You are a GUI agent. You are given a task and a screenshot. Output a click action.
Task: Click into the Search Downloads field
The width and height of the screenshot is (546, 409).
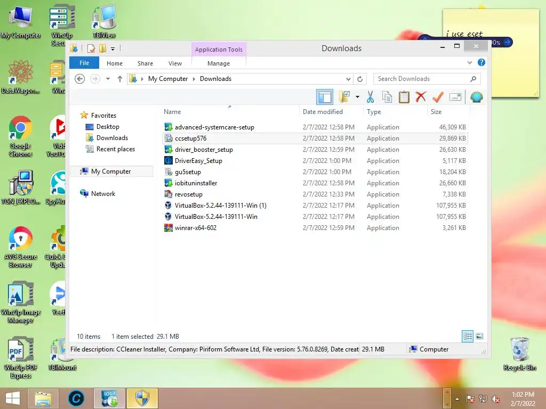pyautogui.click(x=427, y=79)
